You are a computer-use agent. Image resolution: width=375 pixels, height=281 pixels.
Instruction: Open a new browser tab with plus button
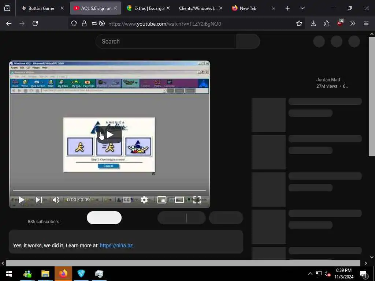tap(288, 8)
